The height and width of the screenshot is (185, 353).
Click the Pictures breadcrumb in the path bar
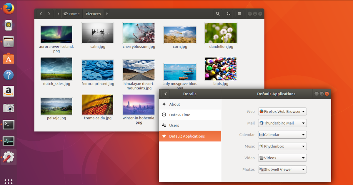click(93, 14)
